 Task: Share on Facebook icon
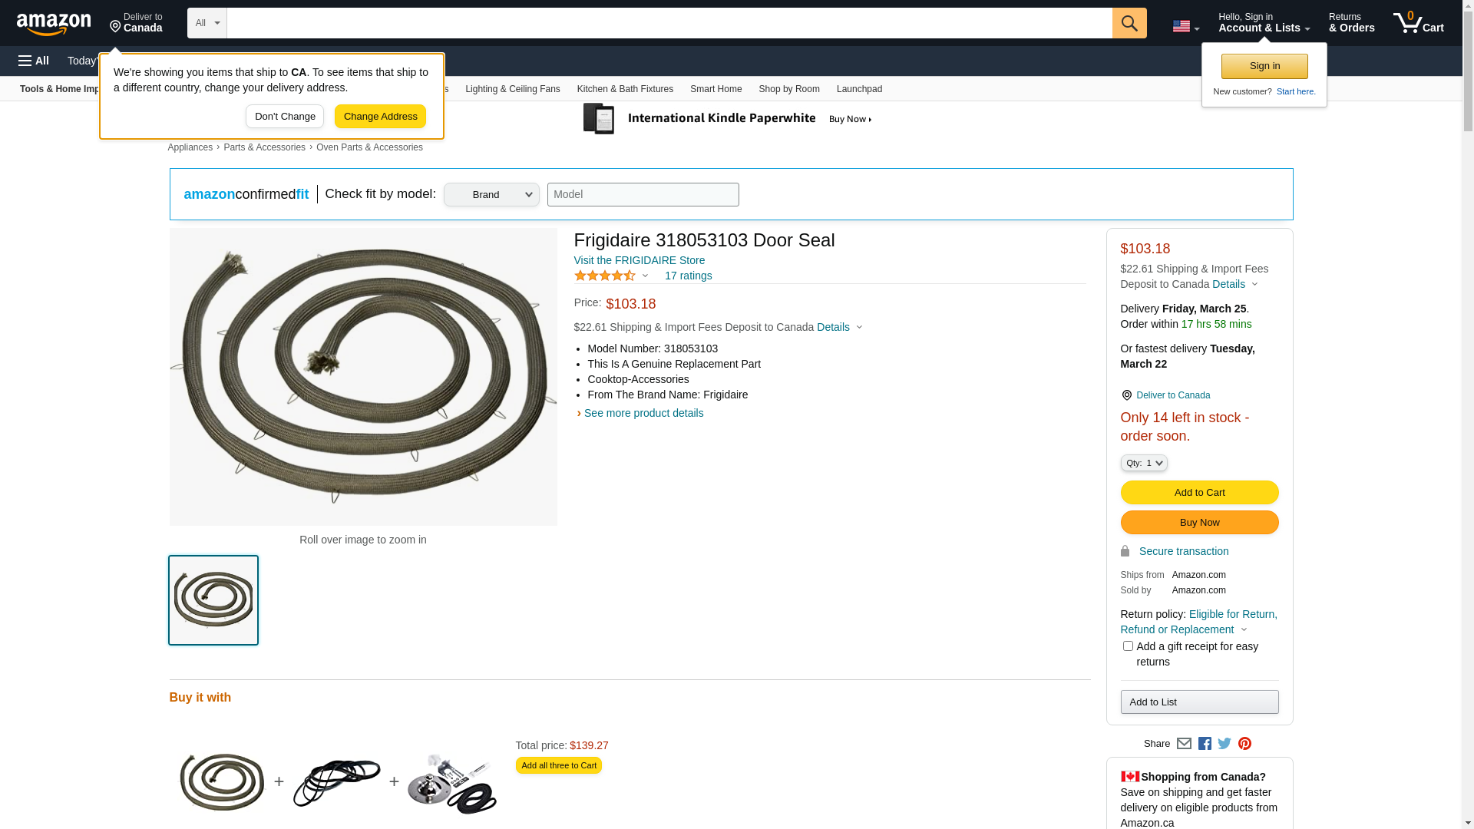click(x=1205, y=743)
